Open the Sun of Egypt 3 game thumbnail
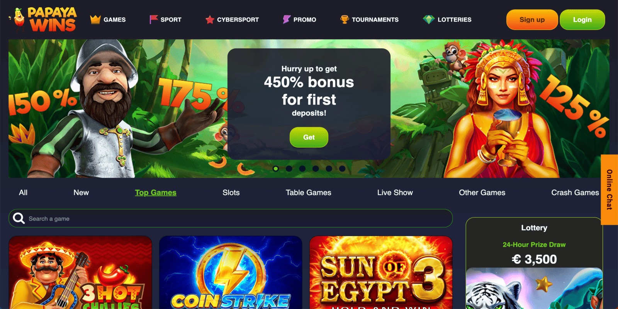 381,273
